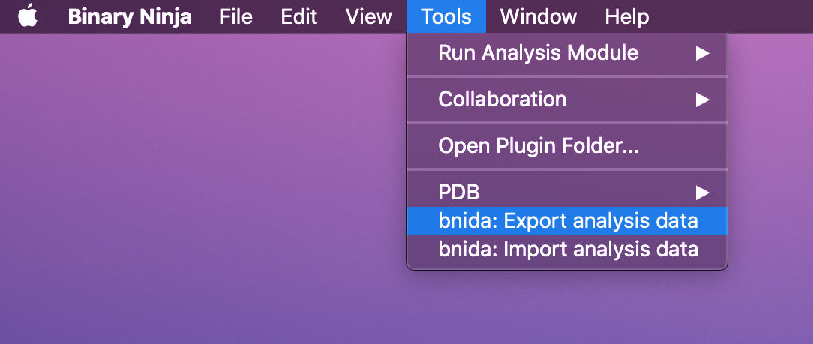
Task: Open the Edit menu
Action: [298, 16]
